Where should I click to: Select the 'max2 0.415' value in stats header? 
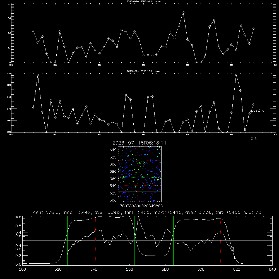tap(168, 212)
